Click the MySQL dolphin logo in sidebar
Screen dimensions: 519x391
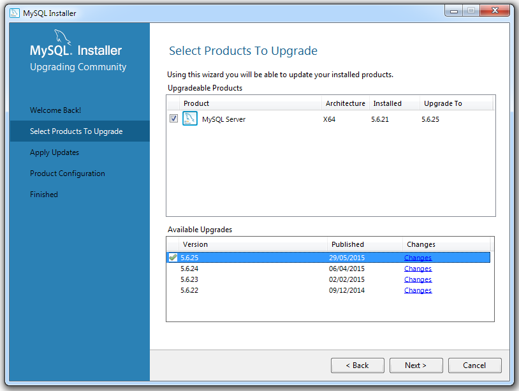(62, 37)
